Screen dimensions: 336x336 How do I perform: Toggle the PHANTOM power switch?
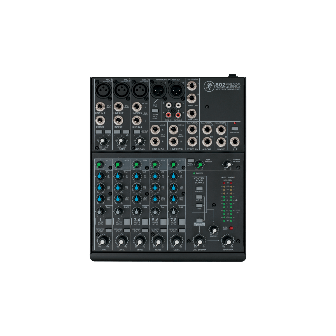(x=235, y=128)
